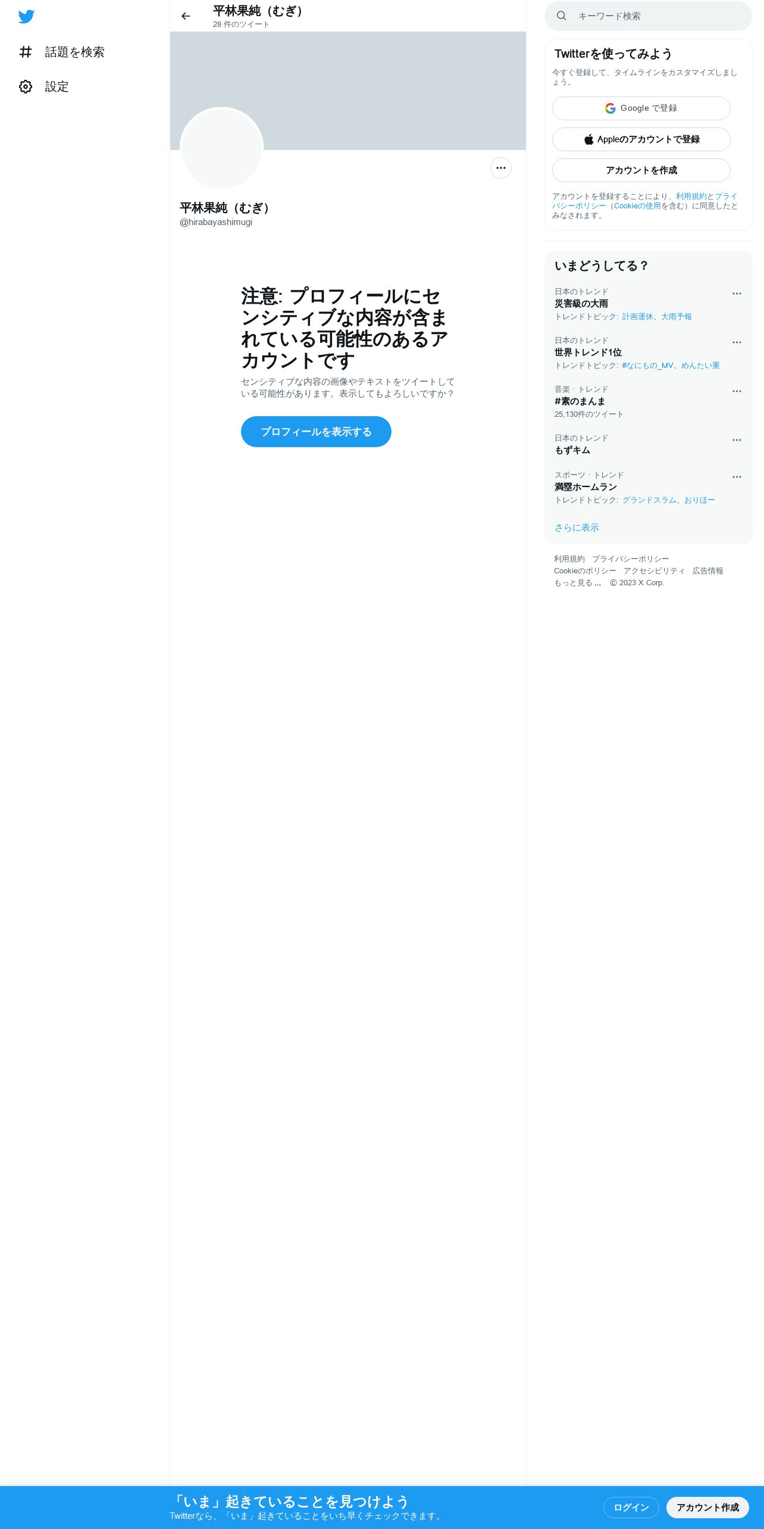The width and height of the screenshot is (764, 1529).
Task: Click the キーワード検索 search field
Action: (x=649, y=16)
